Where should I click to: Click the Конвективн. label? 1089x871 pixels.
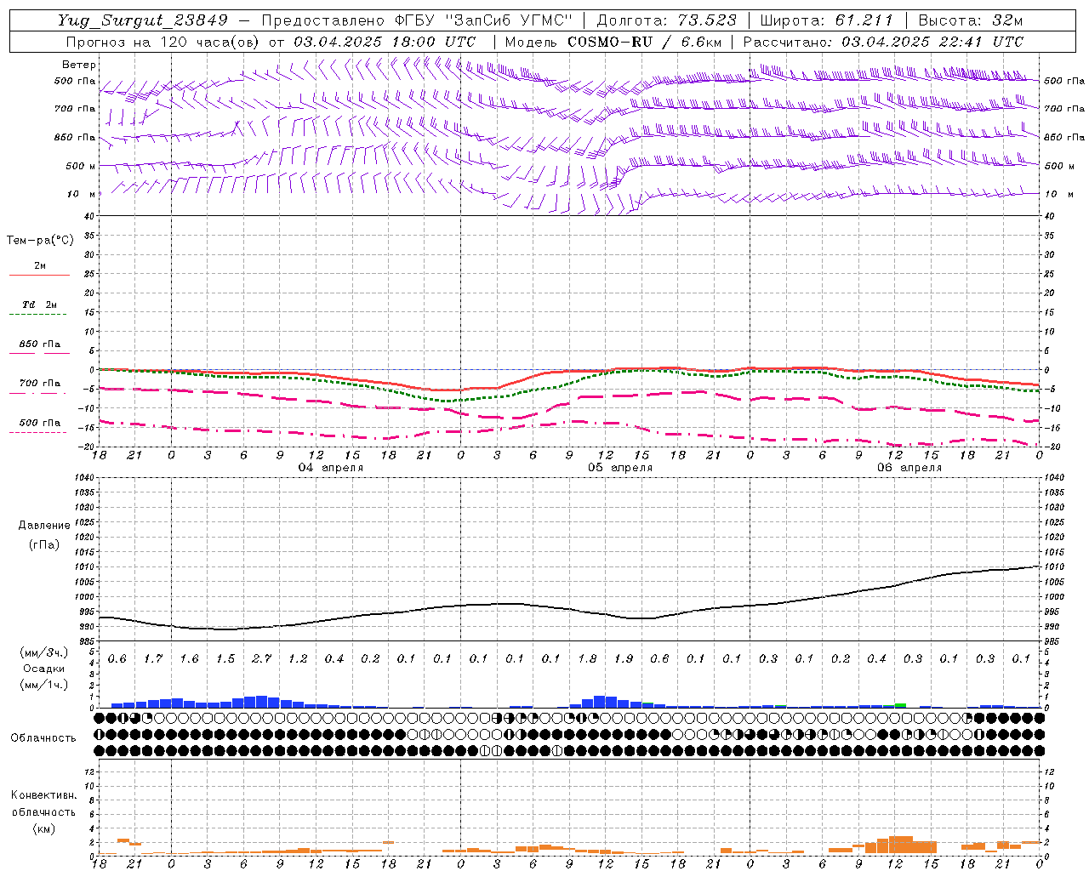tap(43, 795)
